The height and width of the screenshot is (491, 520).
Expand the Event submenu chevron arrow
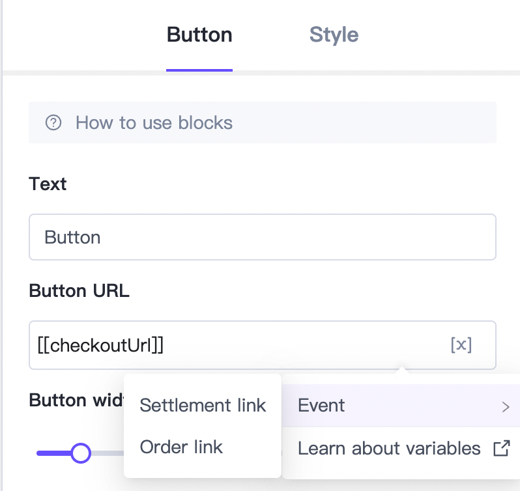coord(506,408)
